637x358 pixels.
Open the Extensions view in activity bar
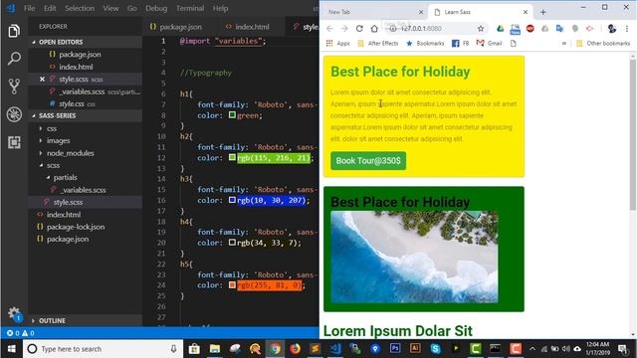click(14, 142)
